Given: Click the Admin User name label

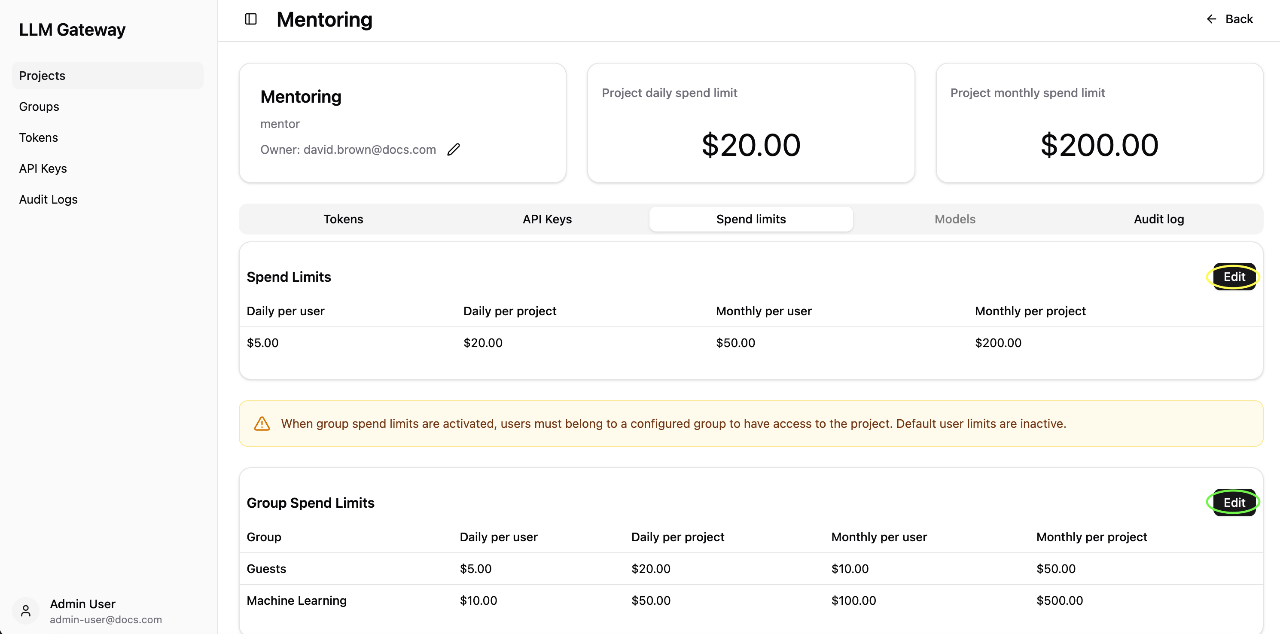Looking at the screenshot, I should (82, 604).
